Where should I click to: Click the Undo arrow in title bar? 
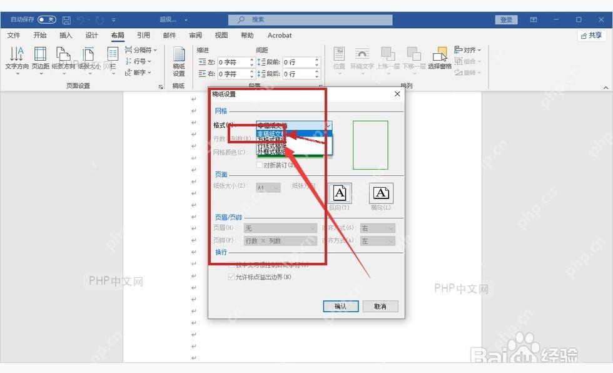pyautogui.click(x=81, y=19)
